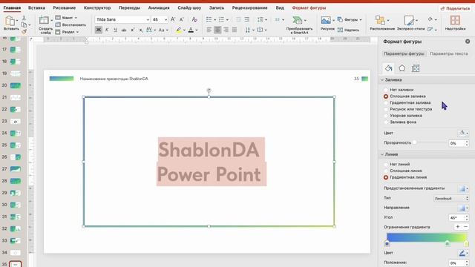Screen dimensions: 475x267
Task: Click the Восстановить reset button
Action: point(71,24)
